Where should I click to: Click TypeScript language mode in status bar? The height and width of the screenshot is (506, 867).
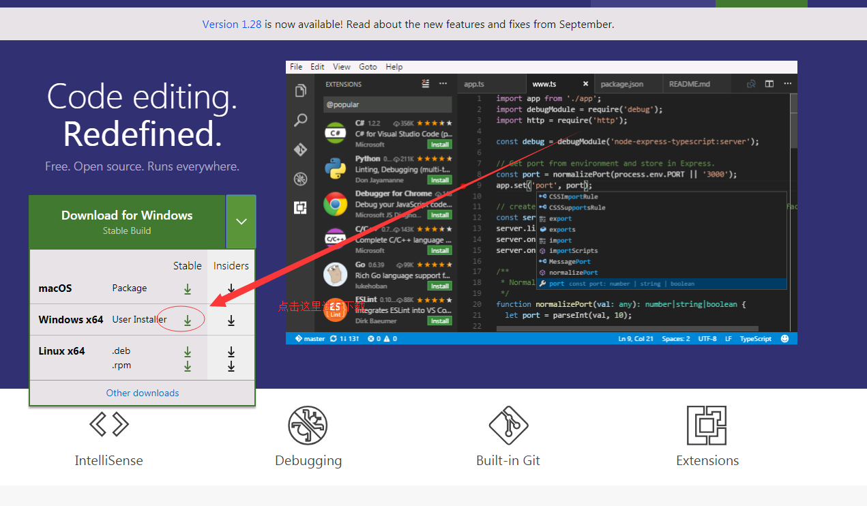pyautogui.click(x=756, y=338)
